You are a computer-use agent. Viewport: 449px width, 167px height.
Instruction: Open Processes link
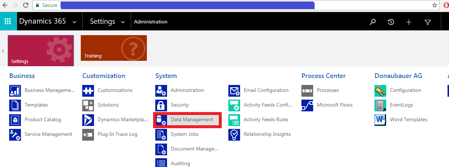point(328,90)
